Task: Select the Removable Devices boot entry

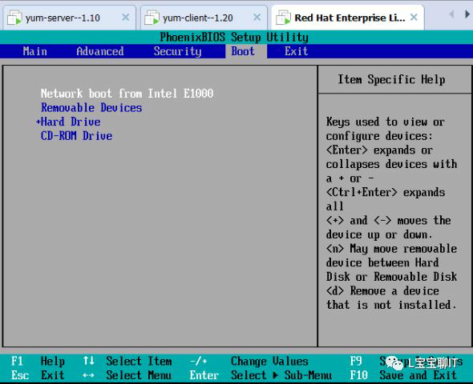Action: (x=91, y=107)
